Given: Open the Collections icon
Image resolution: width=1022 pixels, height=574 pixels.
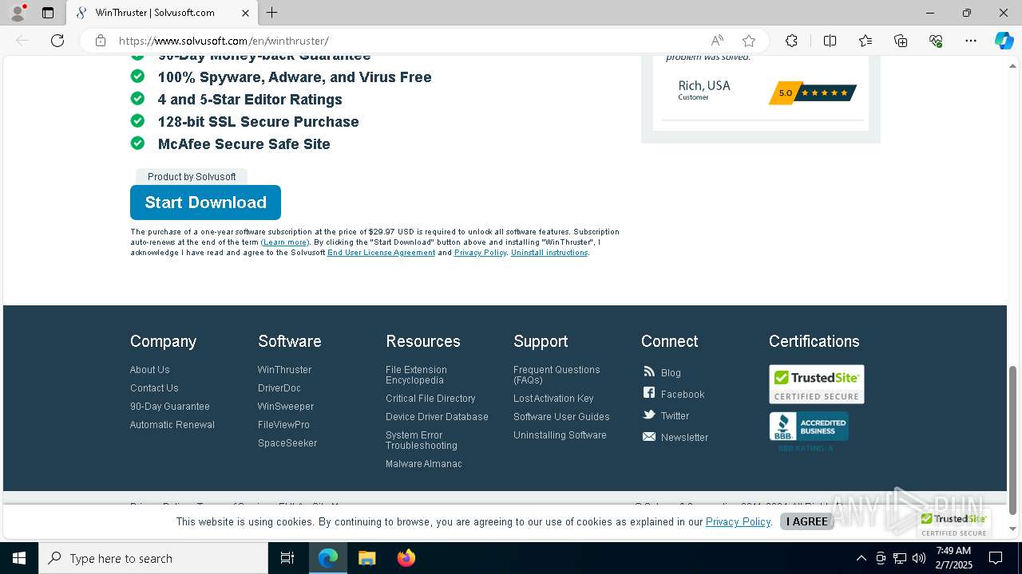Looking at the screenshot, I should [901, 41].
